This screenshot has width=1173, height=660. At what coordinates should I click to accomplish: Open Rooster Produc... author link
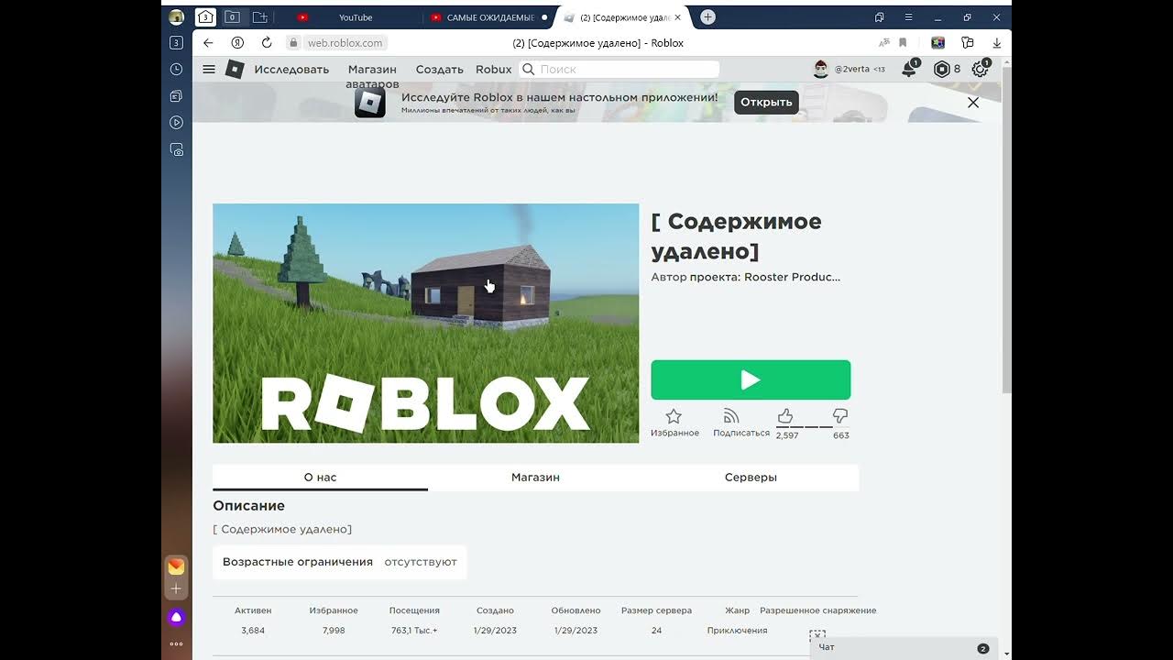(x=792, y=277)
